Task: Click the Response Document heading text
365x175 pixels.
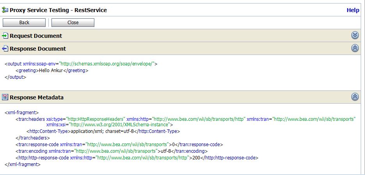Action: [38, 49]
